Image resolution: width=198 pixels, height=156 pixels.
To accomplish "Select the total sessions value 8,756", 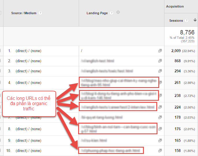I will click(187, 32).
